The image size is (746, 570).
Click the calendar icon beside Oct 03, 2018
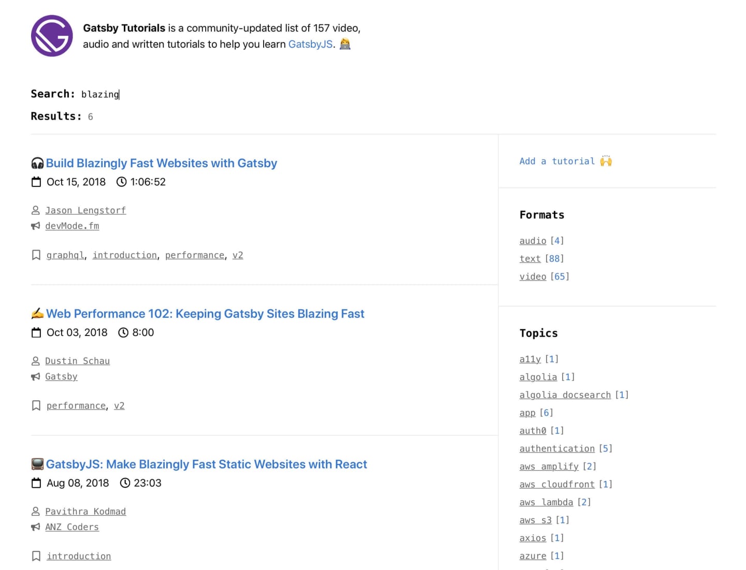(36, 333)
